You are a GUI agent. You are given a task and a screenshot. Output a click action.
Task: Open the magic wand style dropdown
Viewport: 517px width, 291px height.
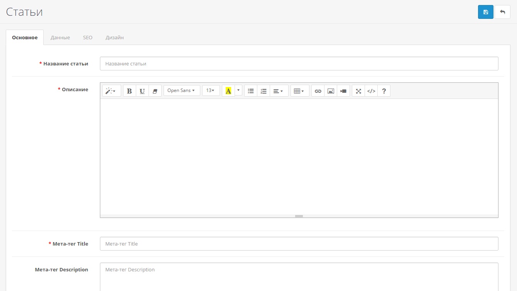(x=111, y=91)
